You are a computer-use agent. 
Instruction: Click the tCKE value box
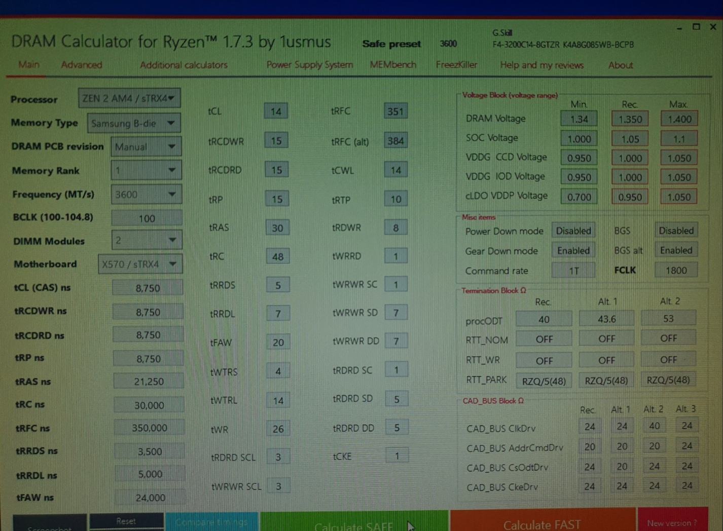tap(397, 456)
